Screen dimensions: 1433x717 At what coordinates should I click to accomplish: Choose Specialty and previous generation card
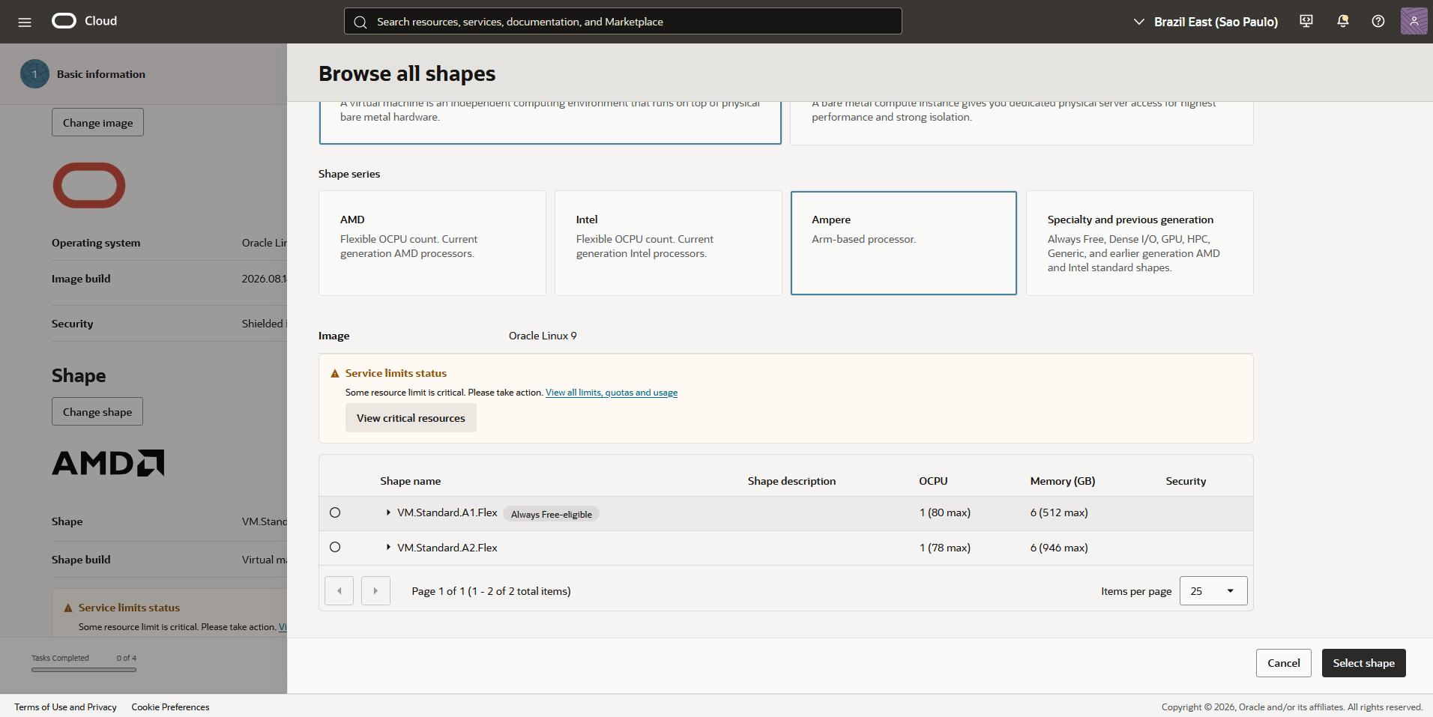(x=1140, y=243)
